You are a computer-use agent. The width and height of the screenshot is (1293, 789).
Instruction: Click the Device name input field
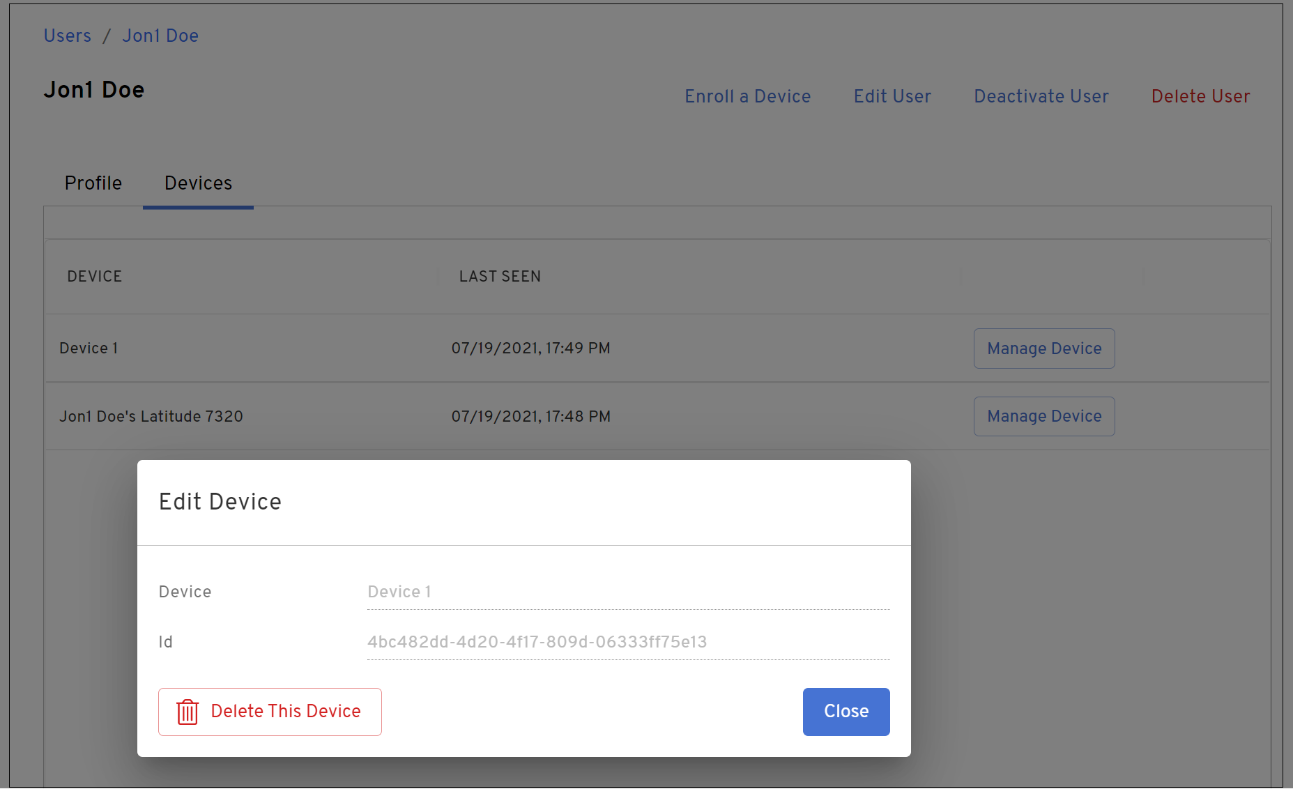(627, 592)
